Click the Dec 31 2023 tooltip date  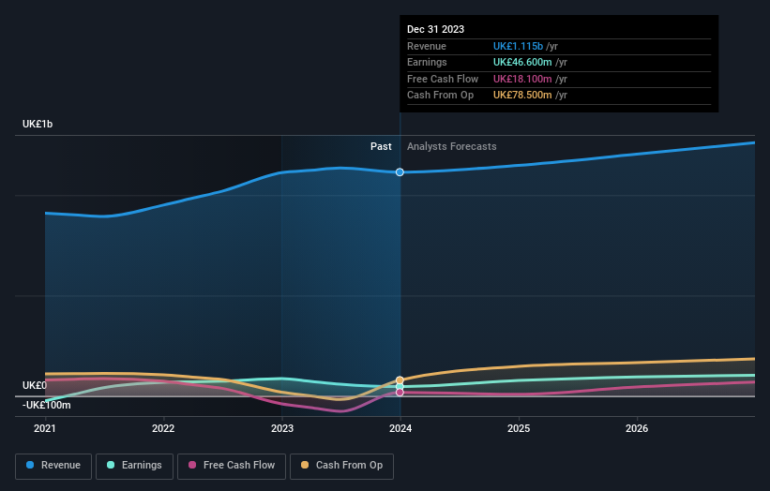click(x=435, y=29)
